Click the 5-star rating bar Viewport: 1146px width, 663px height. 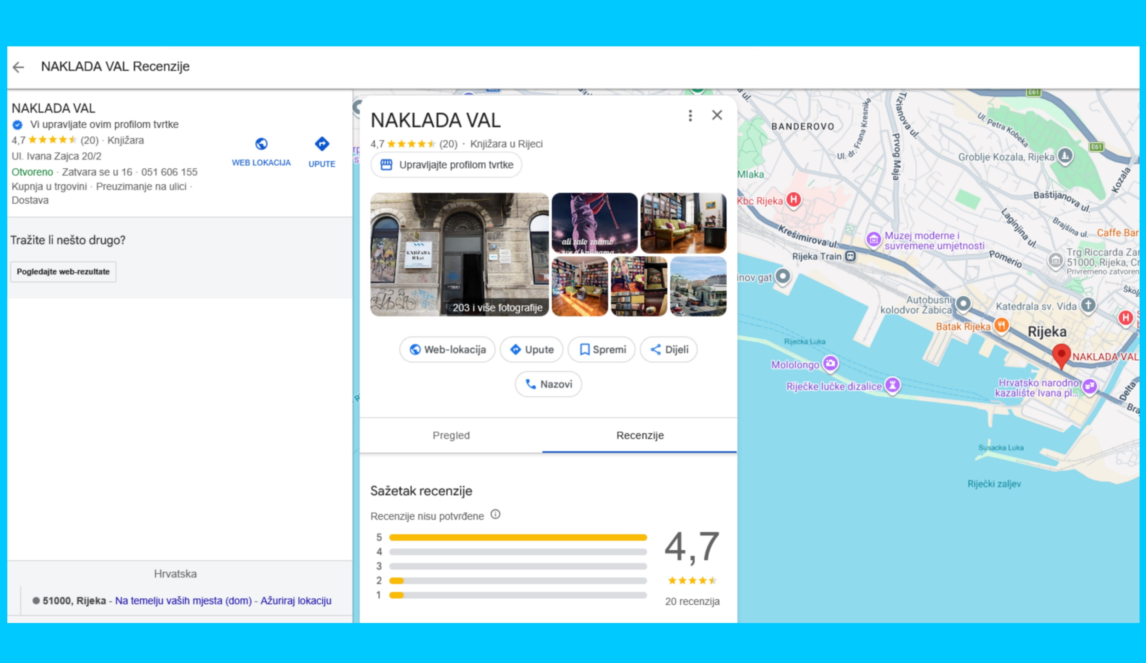point(518,537)
